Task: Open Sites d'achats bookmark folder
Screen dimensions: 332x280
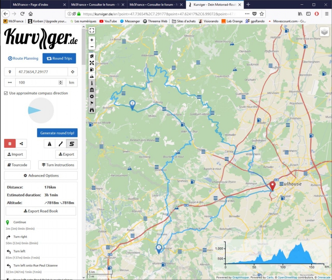Action: pos(184,21)
